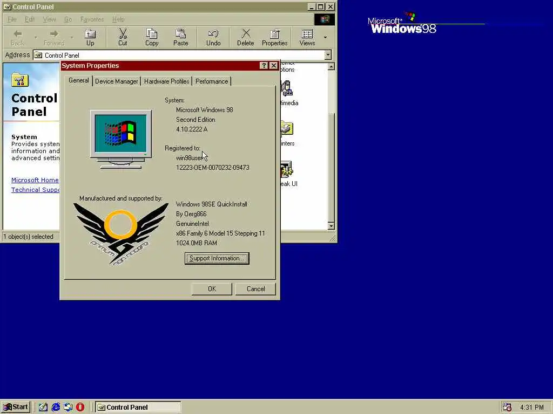Click the Control Panel folder icon in sidebar
Image resolution: width=553 pixels, height=414 pixels.
pyautogui.click(x=20, y=80)
